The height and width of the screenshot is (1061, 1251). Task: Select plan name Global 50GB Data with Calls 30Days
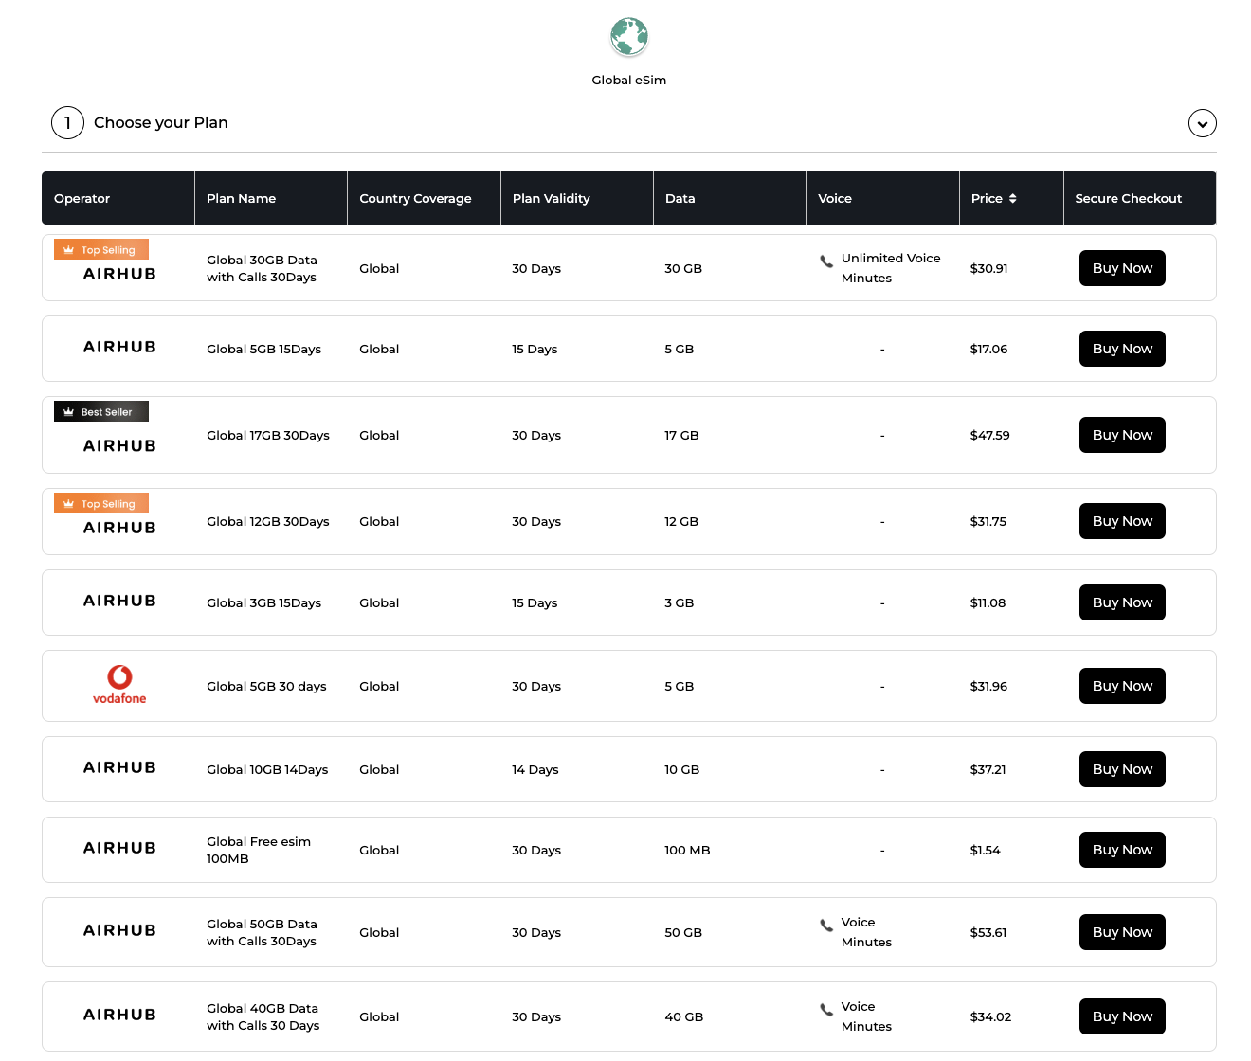pos(263,932)
